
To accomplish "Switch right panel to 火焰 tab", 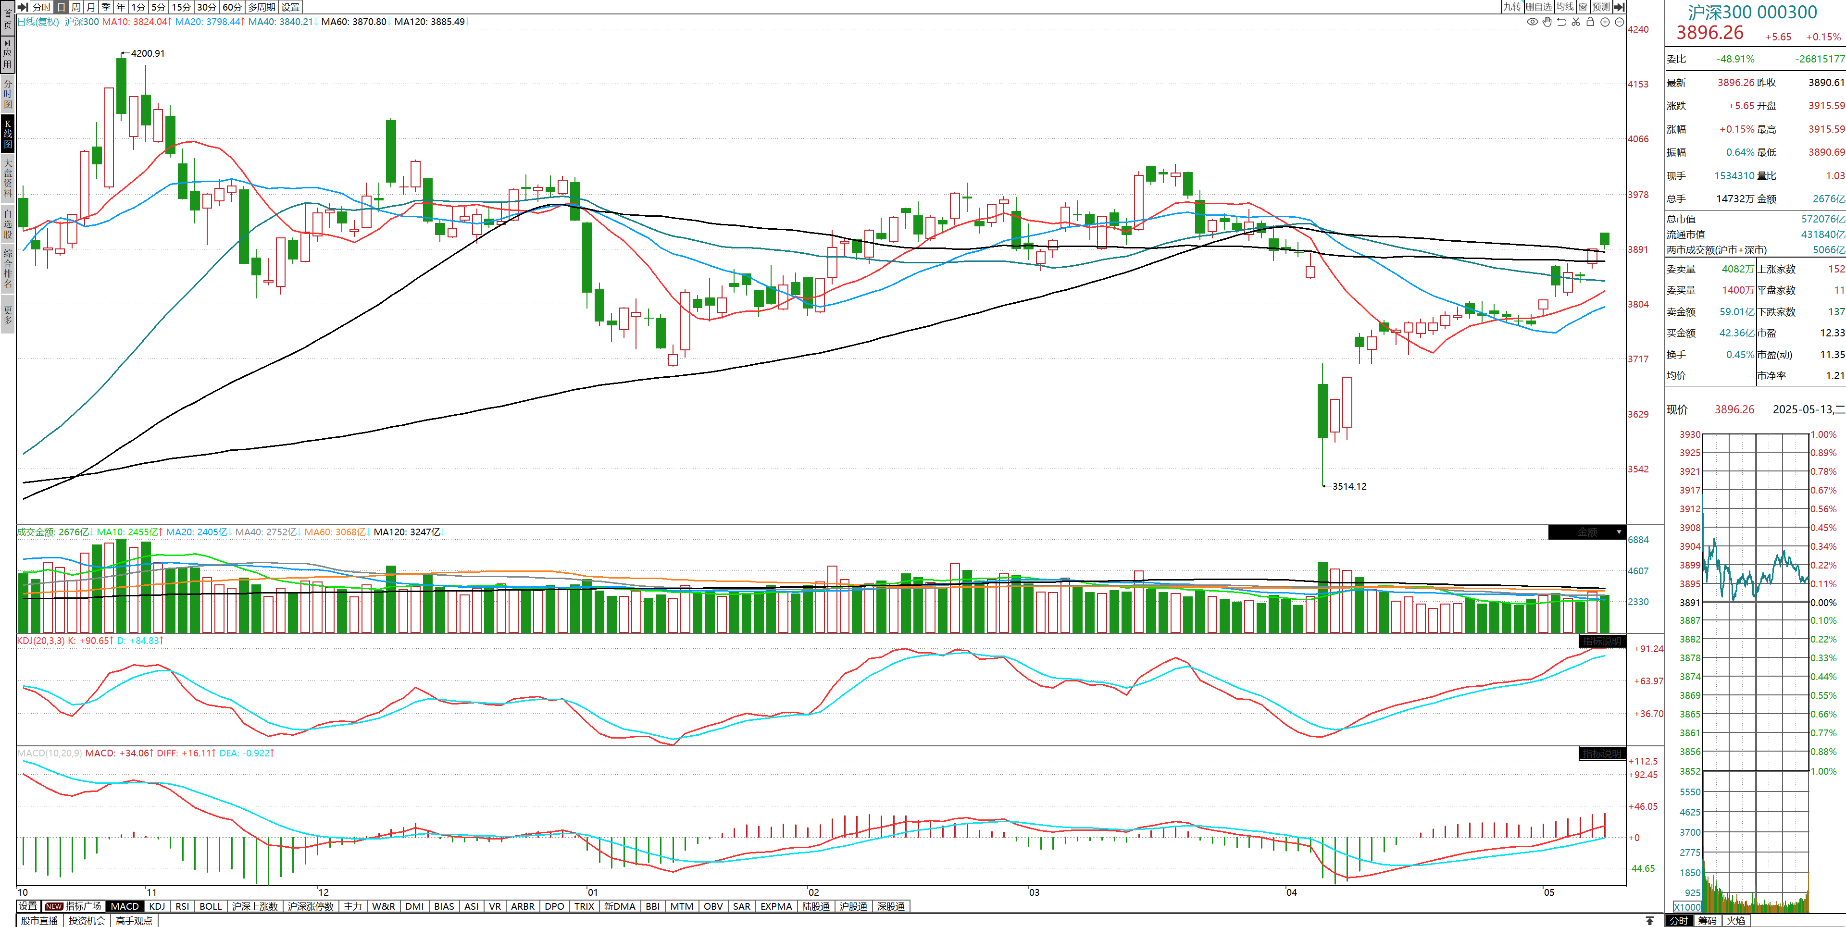I will (1736, 921).
